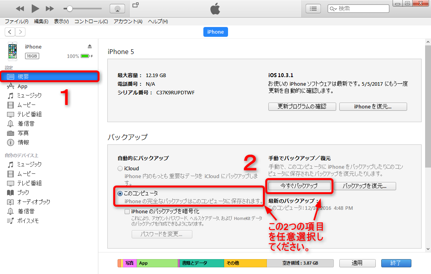
Task: Click the iOS 10.3.1 version text
Action: coord(281,75)
